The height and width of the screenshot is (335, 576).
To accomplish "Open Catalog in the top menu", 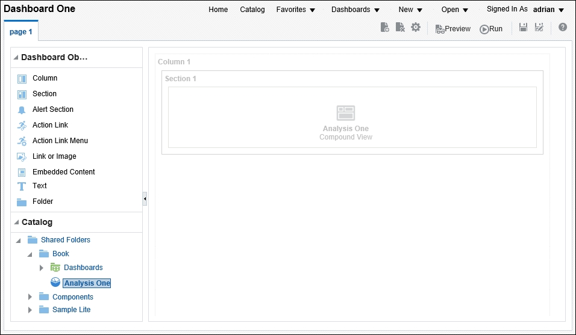I will point(252,10).
